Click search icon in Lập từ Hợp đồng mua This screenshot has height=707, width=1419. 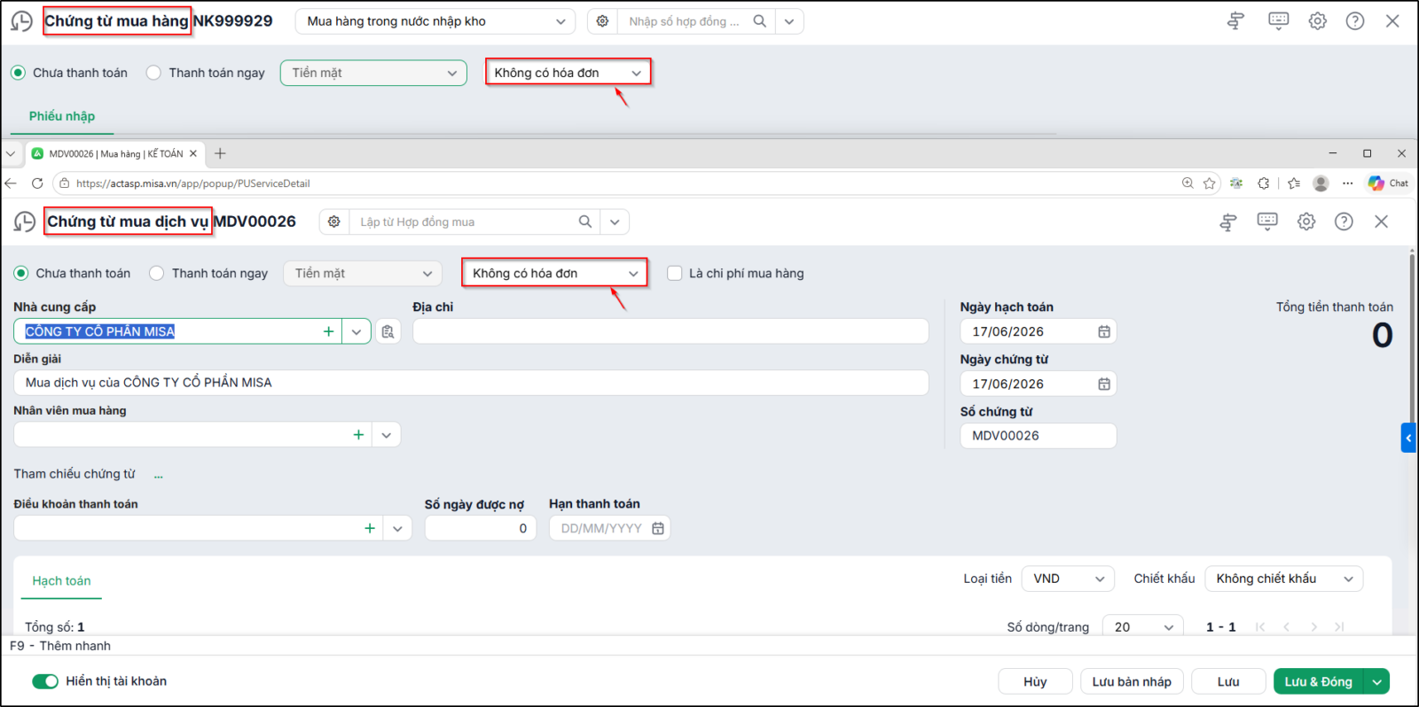(585, 221)
